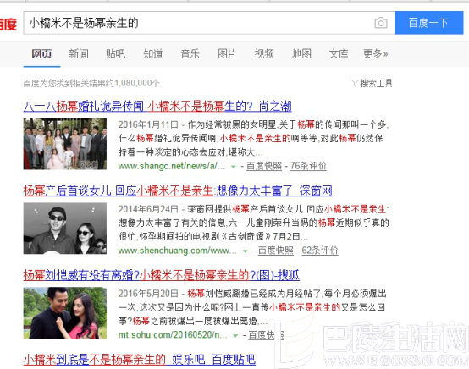The image size is (469, 369).
Task: Click snippet date 2014年6月24日
Action: [x=148, y=209]
